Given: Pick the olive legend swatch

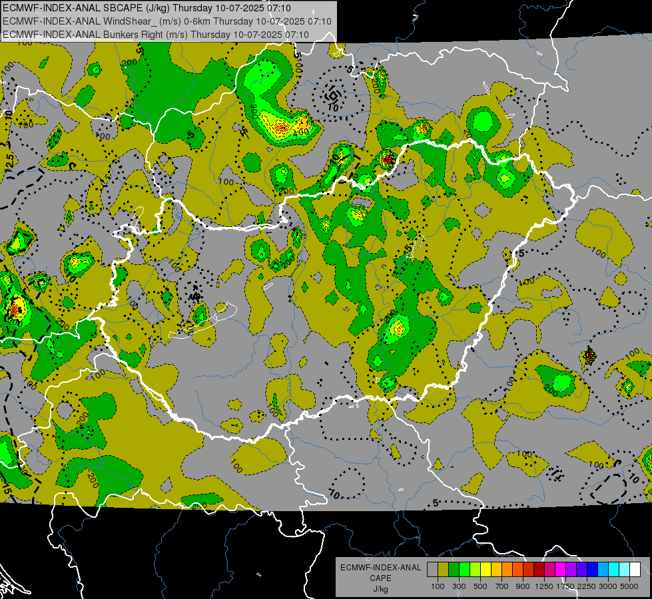Looking at the screenshot, I should click(x=444, y=569).
